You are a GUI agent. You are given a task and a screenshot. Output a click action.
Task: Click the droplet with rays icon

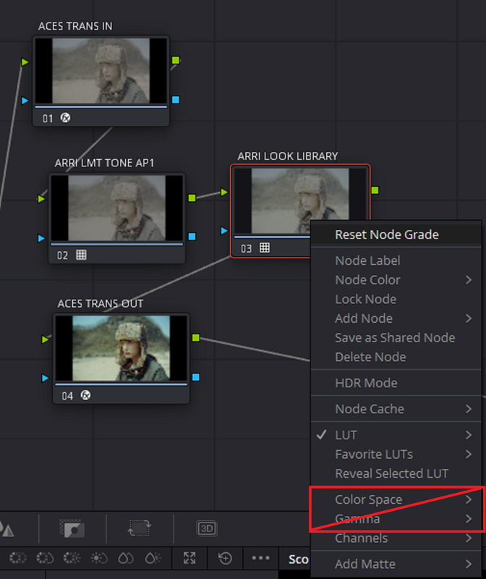point(153,557)
